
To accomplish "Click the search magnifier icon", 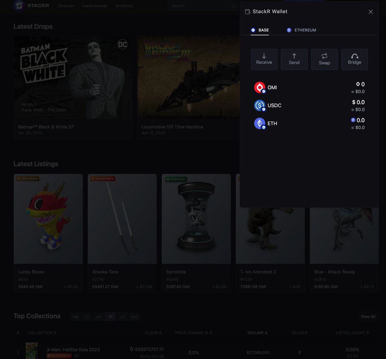I will coord(234,6).
